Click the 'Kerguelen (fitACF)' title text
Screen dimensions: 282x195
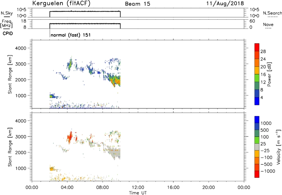pos(61,3)
